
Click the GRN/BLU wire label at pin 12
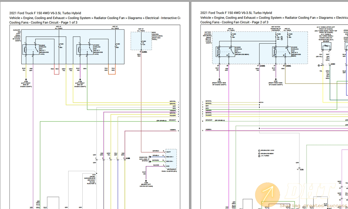click(156, 155)
